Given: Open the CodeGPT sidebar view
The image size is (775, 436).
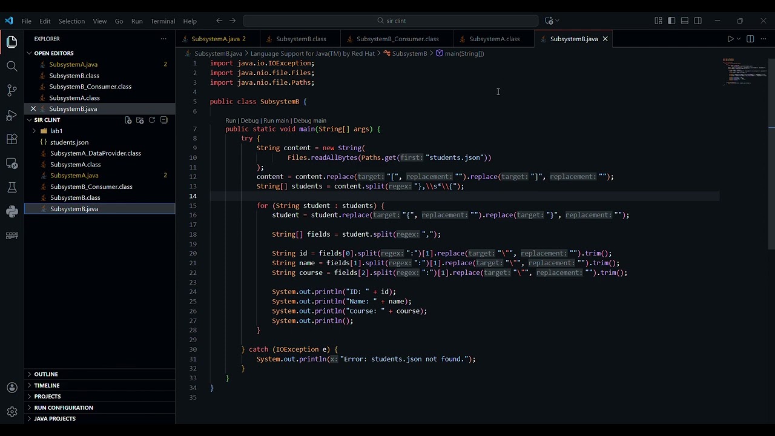Looking at the screenshot, I should tap(12, 236).
